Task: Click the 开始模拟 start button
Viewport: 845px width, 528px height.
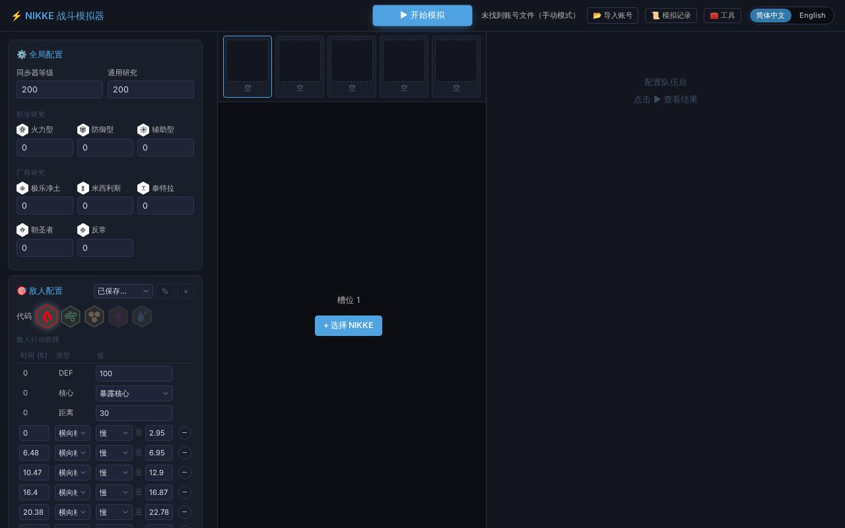Action: 422,15
